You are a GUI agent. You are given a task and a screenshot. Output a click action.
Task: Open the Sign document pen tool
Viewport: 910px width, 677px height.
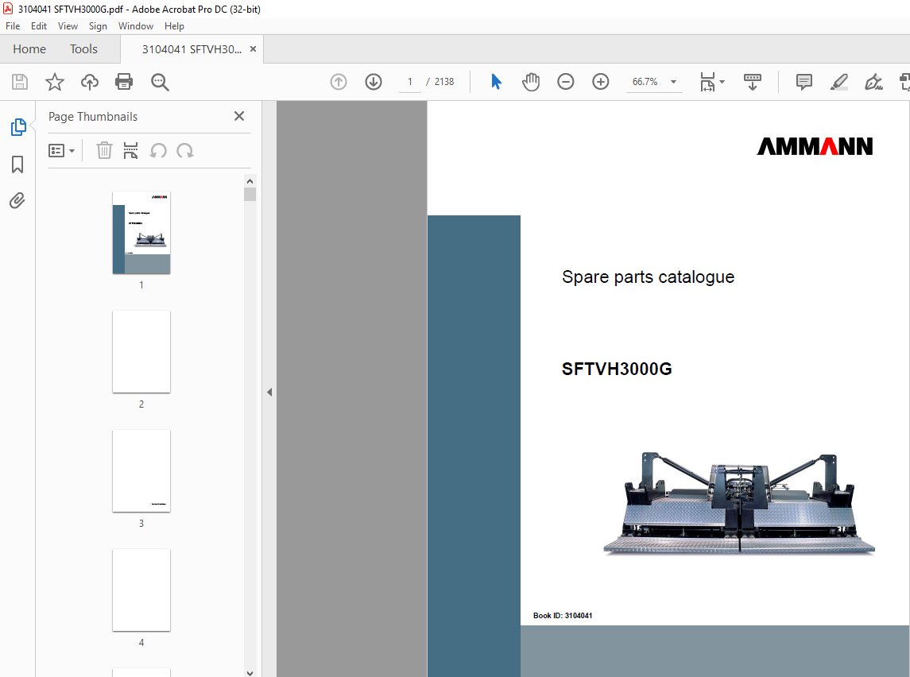pyautogui.click(x=873, y=82)
